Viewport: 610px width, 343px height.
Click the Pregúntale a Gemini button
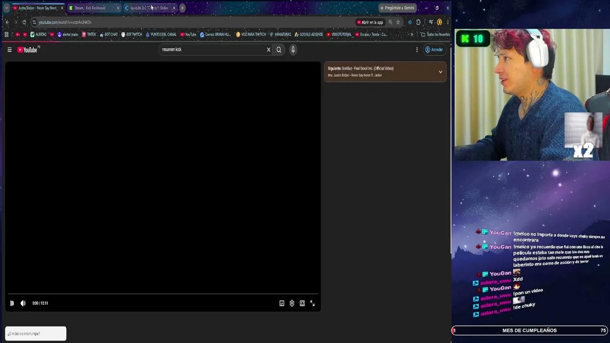tap(397, 8)
